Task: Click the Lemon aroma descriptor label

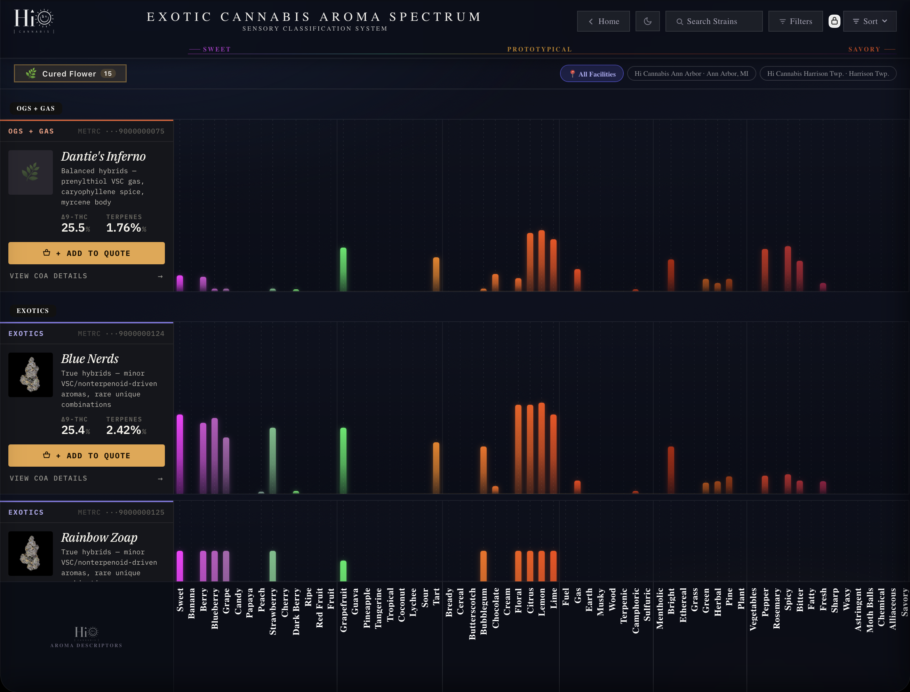Action: (x=542, y=602)
